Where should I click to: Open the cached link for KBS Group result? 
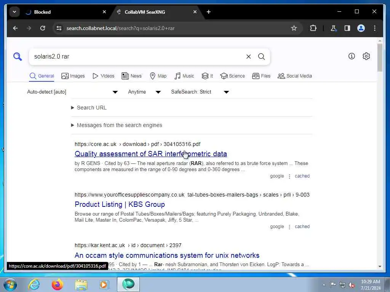point(302,227)
